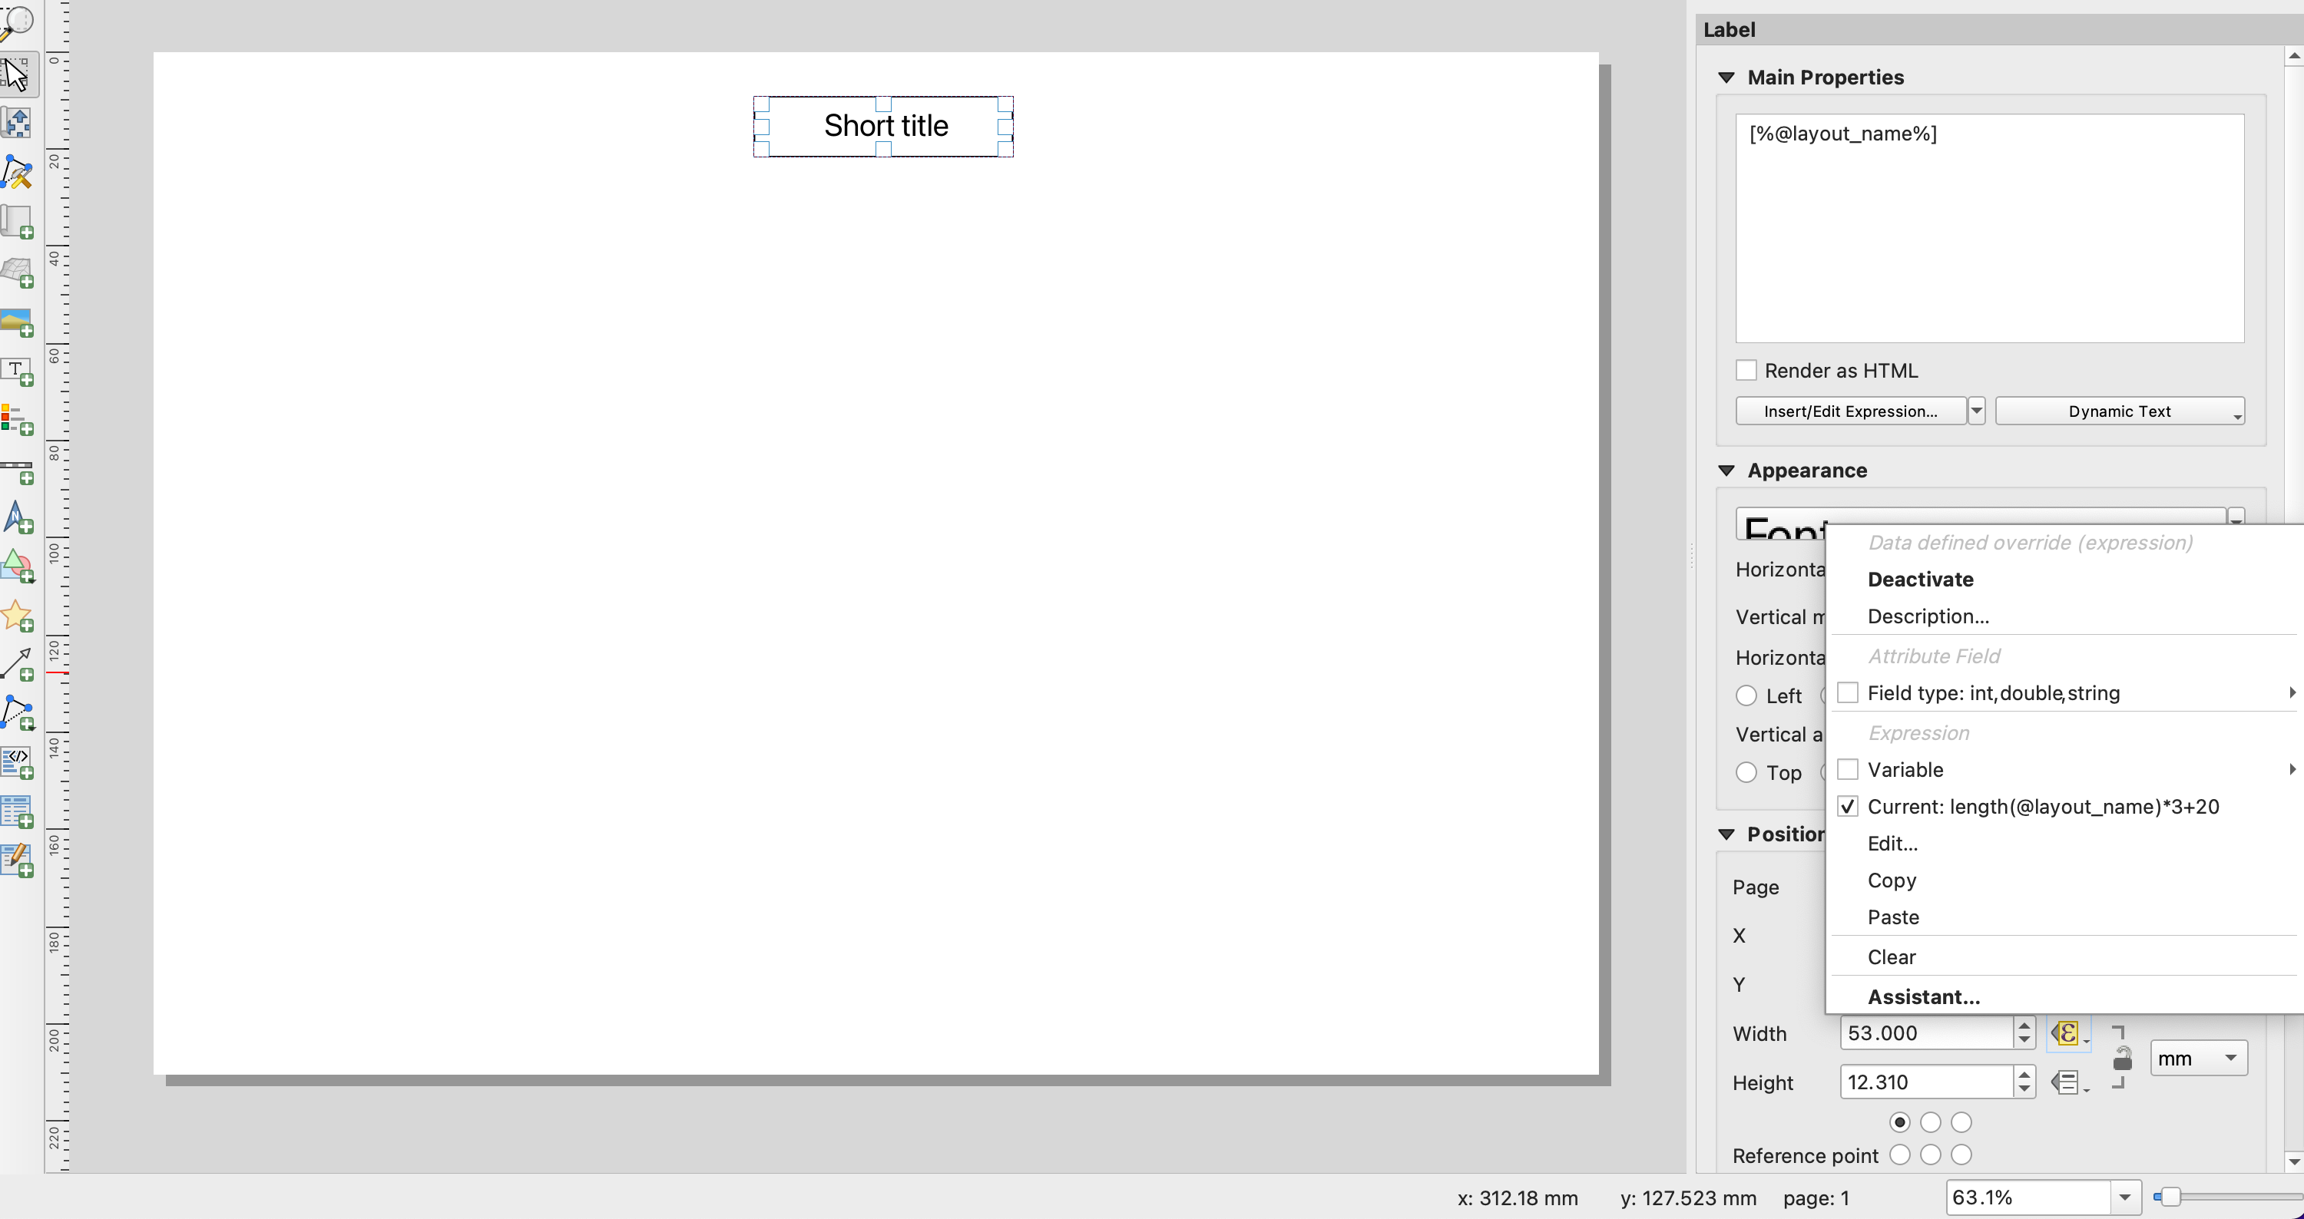The width and height of the screenshot is (2304, 1219).
Task: Enable Variable data override option
Action: pos(1849,769)
